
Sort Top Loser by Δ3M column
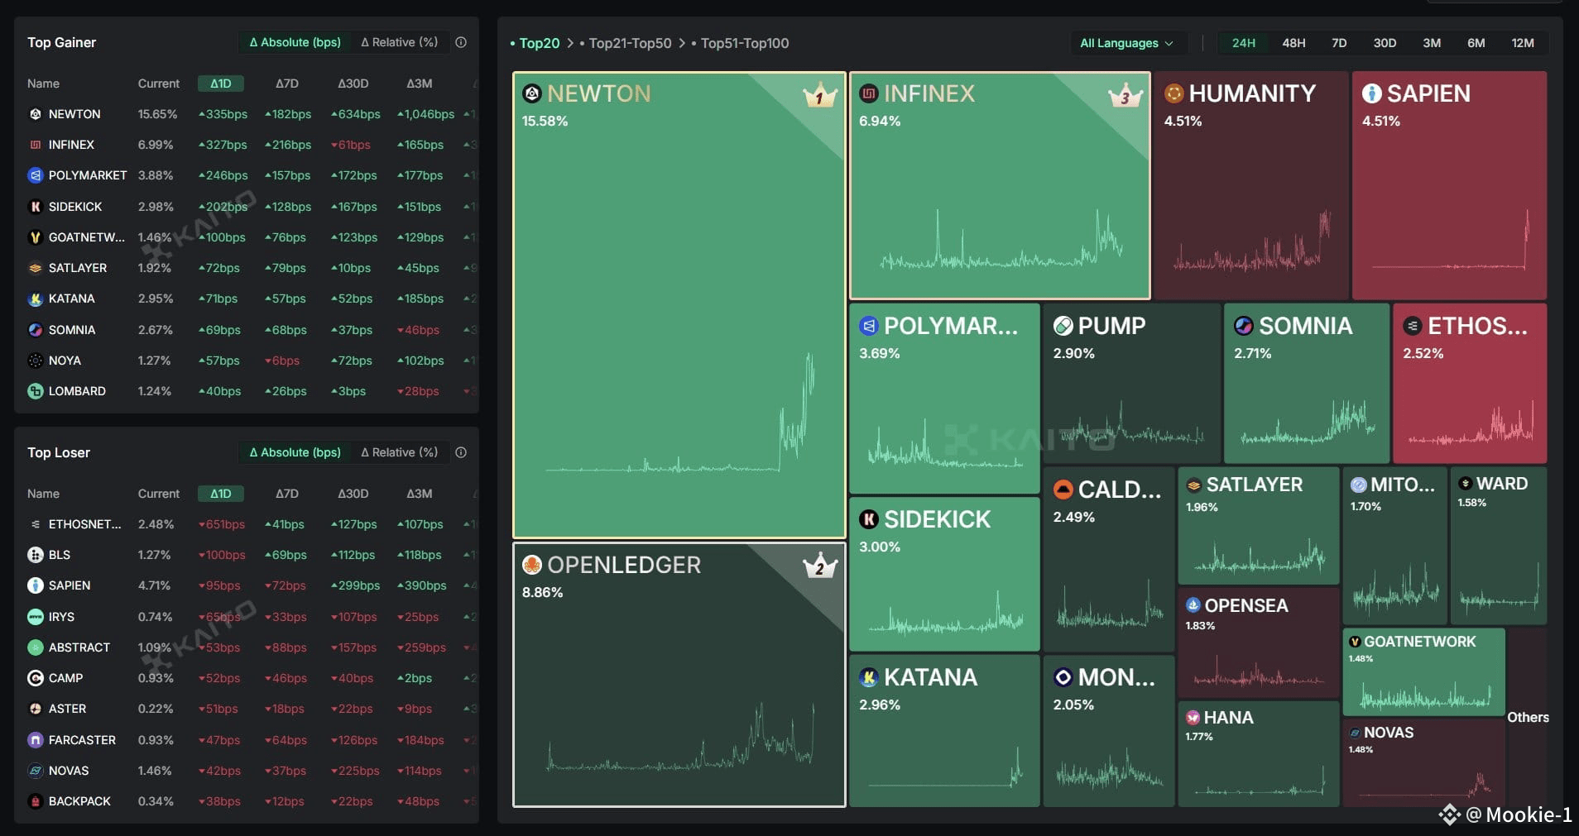(420, 494)
